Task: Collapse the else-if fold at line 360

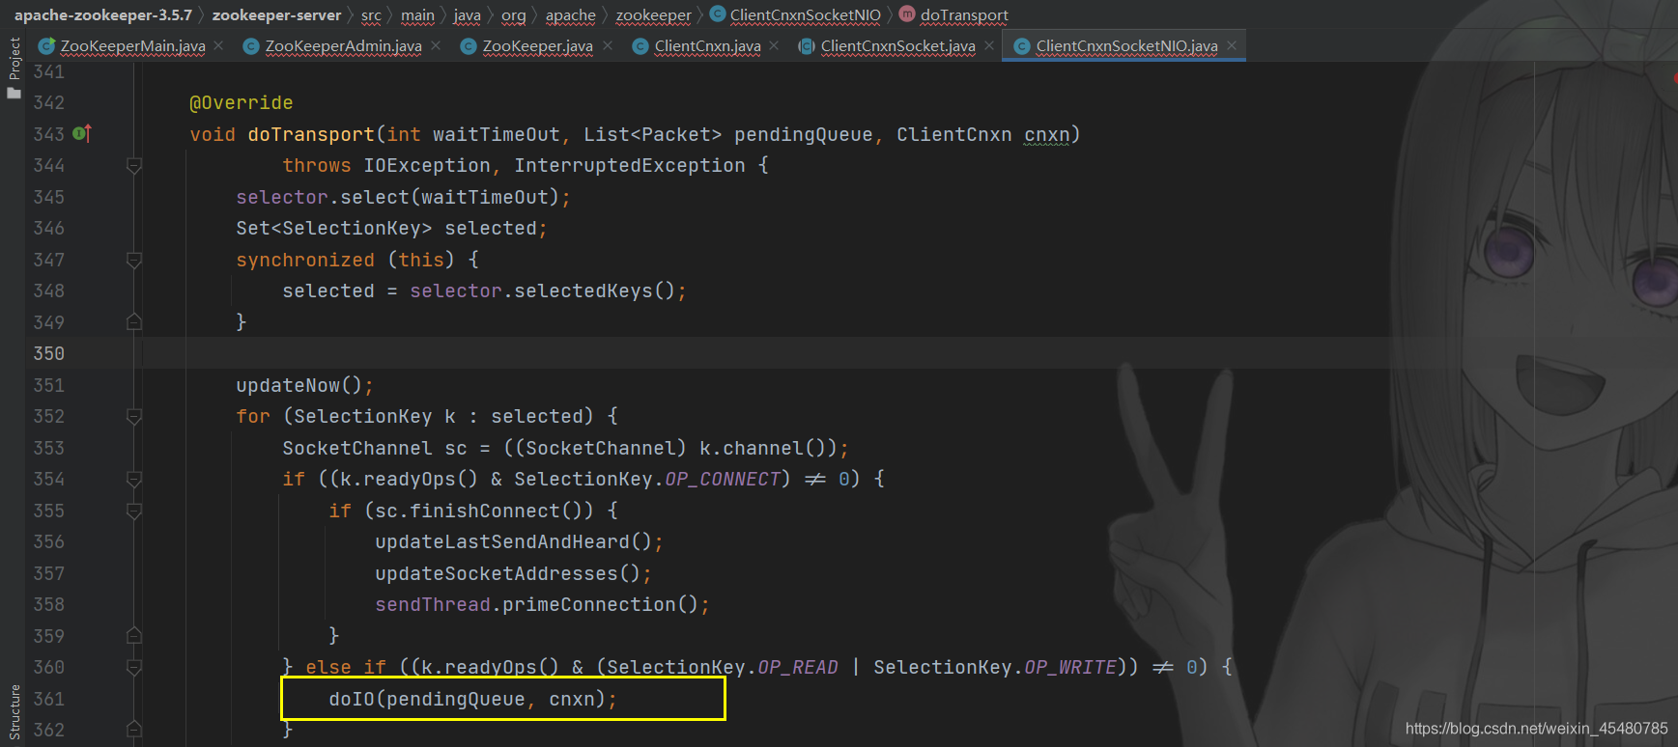Action: 134,668
